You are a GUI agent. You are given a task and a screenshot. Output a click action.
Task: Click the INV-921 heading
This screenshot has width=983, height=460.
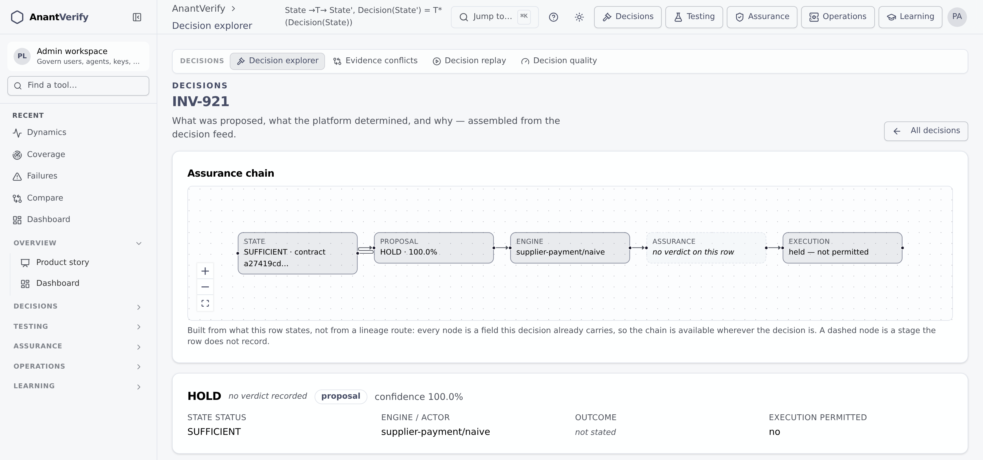tap(201, 102)
